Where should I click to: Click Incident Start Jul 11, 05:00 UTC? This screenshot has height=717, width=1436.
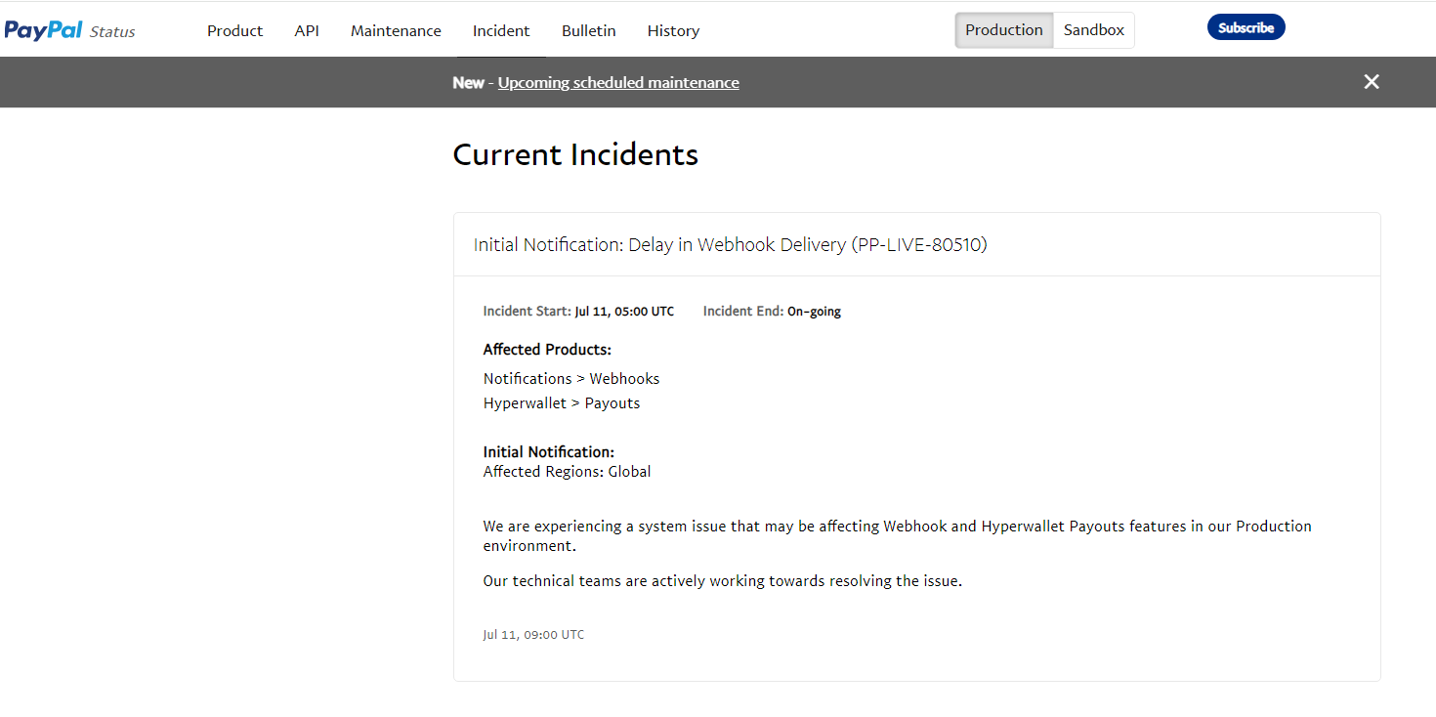pos(578,312)
